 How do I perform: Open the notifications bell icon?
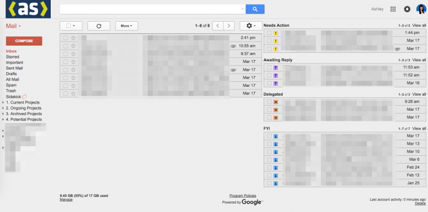(x=407, y=9)
